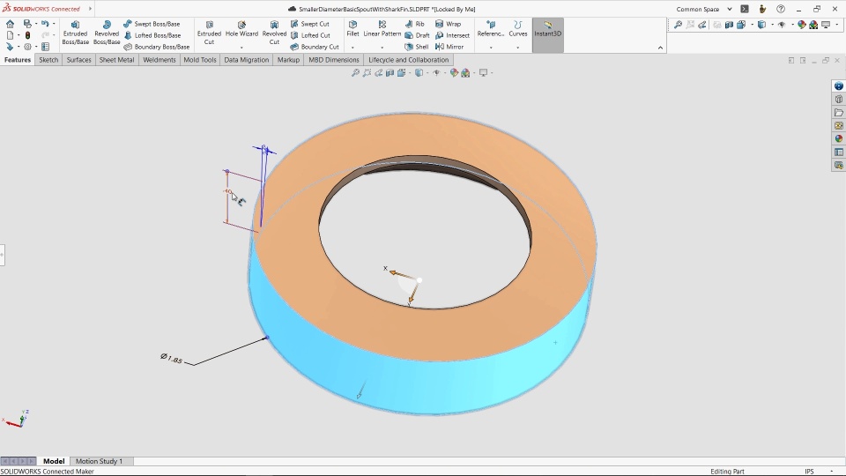This screenshot has height=476, width=846.
Task: Select the Draft feature tool
Action: (417, 35)
